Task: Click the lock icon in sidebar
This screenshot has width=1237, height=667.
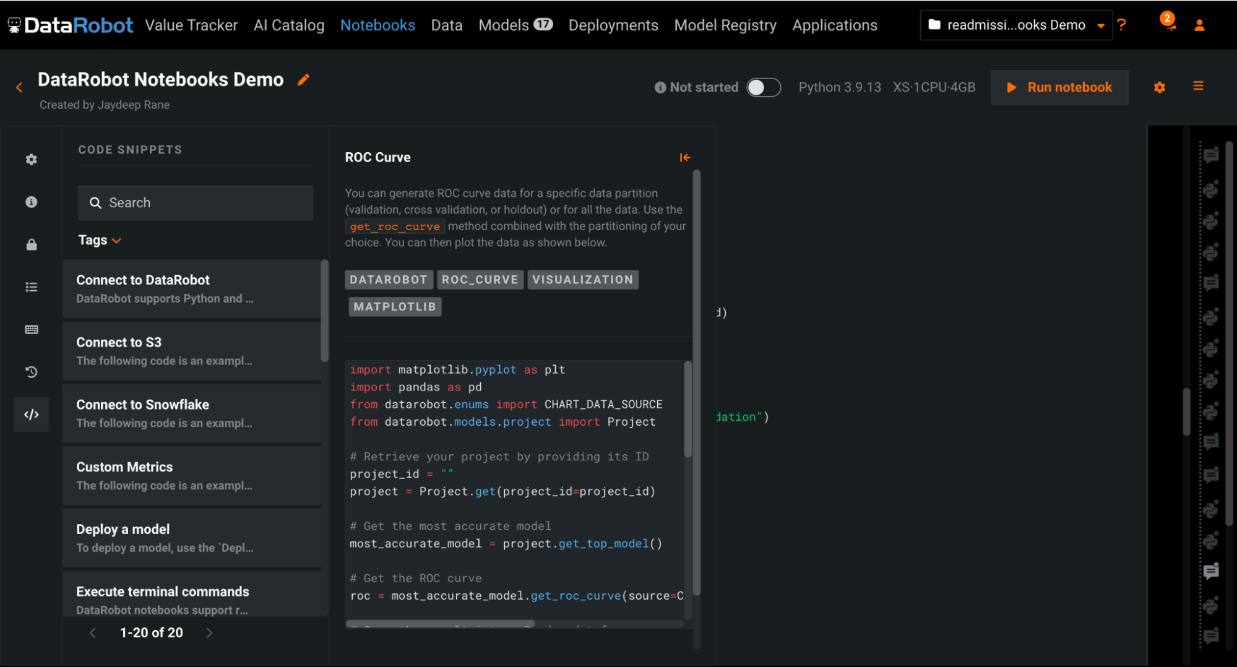Action: pyautogui.click(x=32, y=245)
